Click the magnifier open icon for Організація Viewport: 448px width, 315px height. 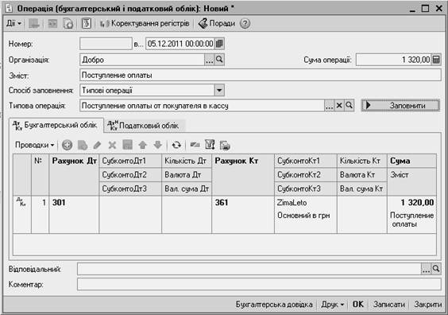click(x=219, y=60)
